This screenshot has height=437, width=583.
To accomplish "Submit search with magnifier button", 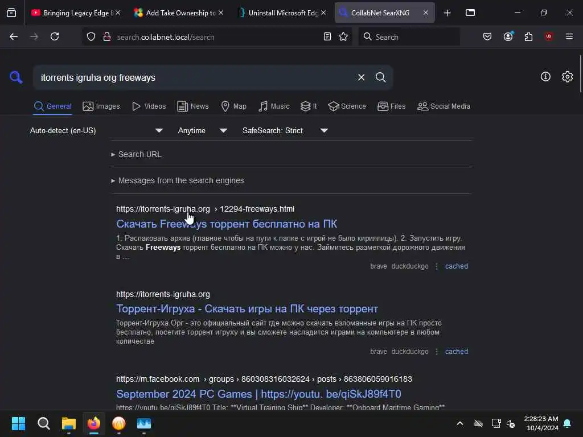I will pos(381,77).
